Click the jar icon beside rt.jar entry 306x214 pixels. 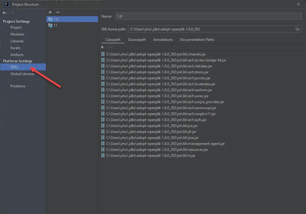tap(102, 155)
